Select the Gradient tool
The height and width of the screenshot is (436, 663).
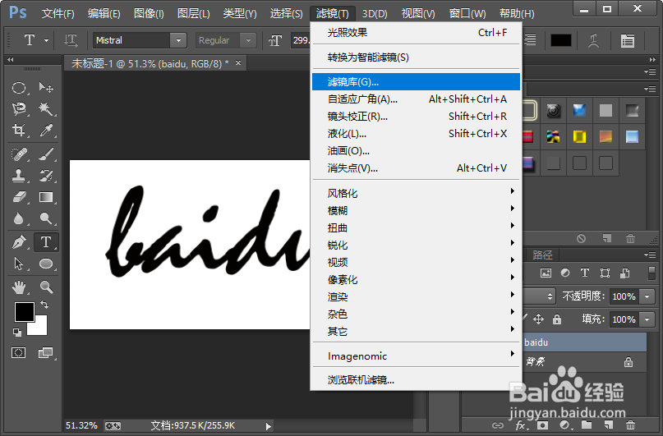[x=46, y=197]
